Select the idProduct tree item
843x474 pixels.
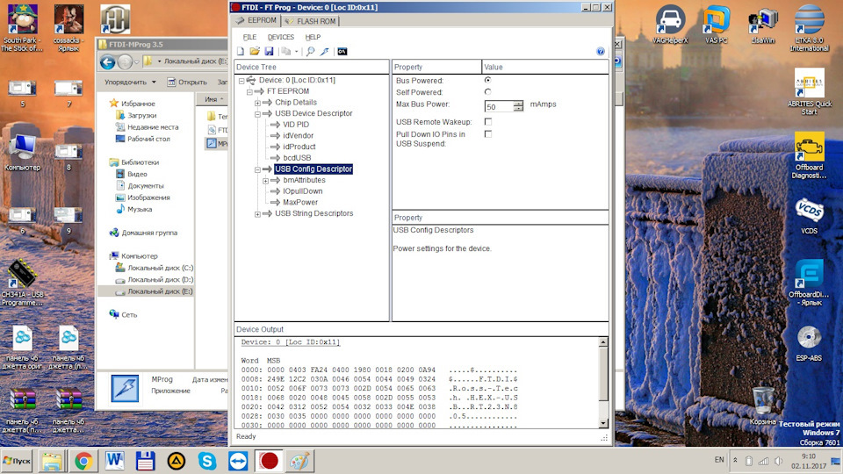pyautogui.click(x=299, y=147)
